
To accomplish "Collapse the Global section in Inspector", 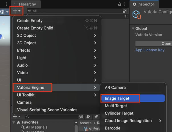I will (133, 28).
